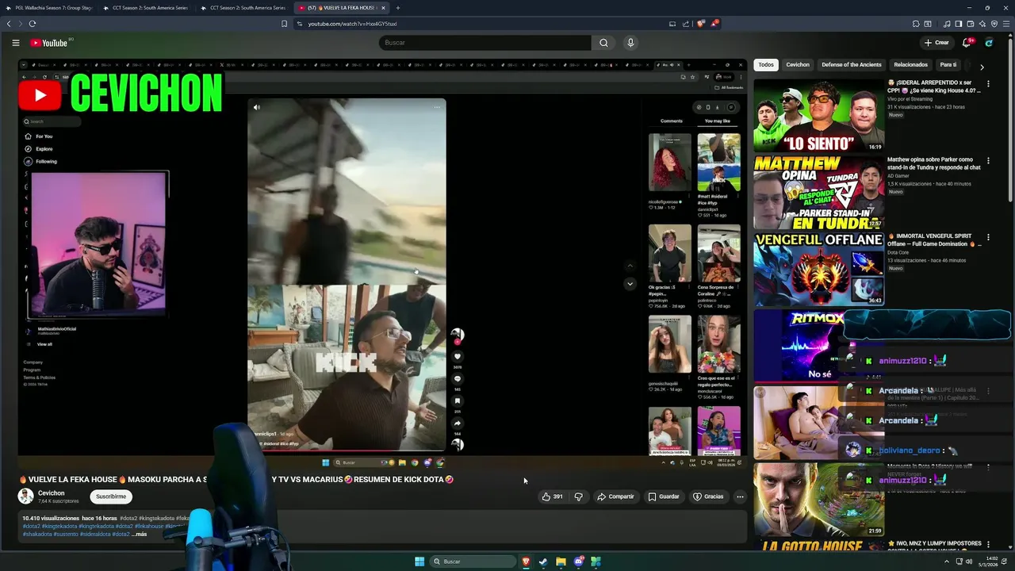Open the Windows Start button
The height and width of the screenshot is (571, 1015).
coord(419,561)
